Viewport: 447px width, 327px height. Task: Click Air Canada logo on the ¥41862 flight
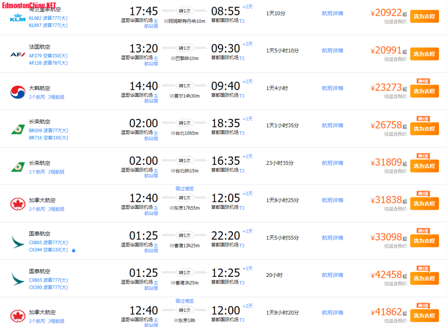[x=18, y=316]
